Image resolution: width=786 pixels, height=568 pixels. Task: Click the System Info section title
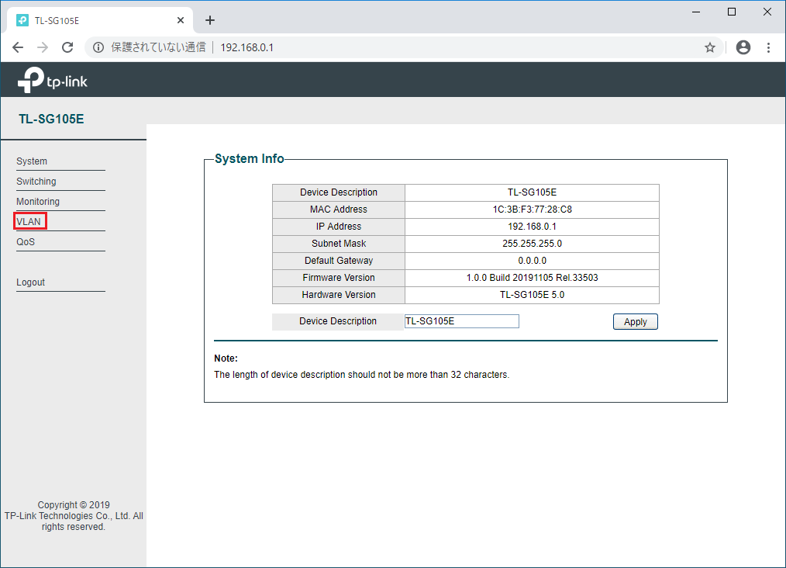pyautogui.click(x=249, y=158)
